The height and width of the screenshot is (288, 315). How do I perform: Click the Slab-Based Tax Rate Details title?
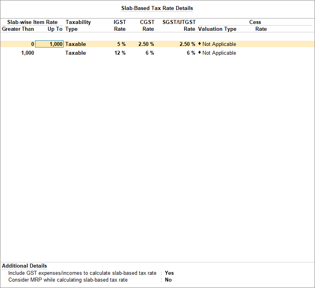157,8
